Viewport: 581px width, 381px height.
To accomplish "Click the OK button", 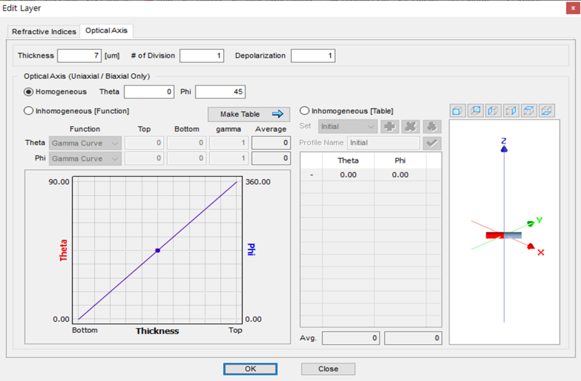I will click(250, 369).
